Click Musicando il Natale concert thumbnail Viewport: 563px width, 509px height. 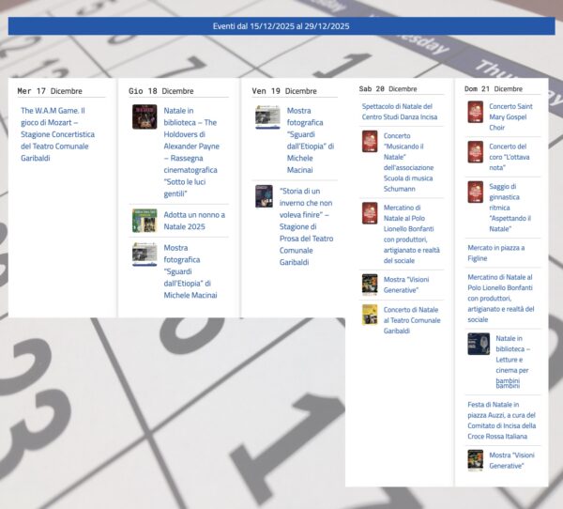[x=370, y=142]
